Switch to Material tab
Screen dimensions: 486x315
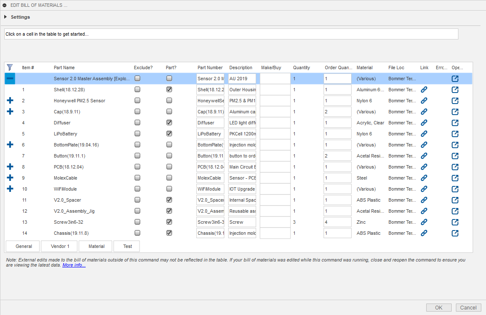(96, 246)
